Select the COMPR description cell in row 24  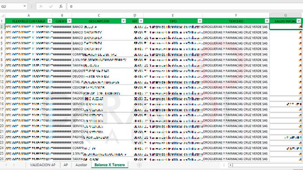(99, 148)
